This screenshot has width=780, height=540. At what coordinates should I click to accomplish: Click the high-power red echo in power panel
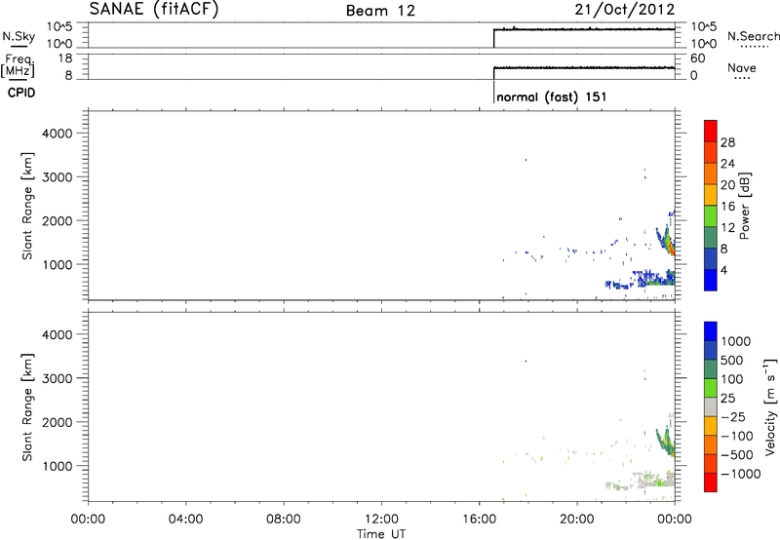point(672,249)
